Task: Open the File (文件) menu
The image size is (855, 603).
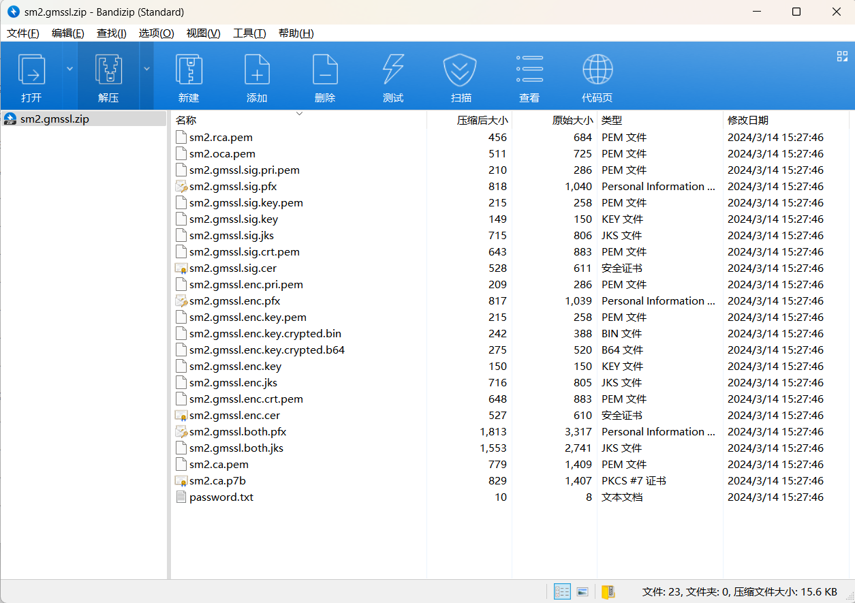Action: pyautogui.click(x=23, y=33)
